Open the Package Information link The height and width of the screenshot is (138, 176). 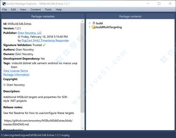(16, 75)
